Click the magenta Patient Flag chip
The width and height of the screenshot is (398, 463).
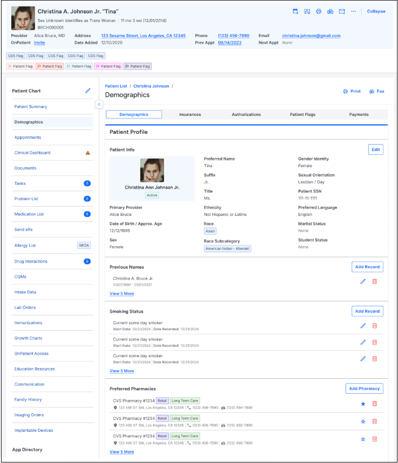108,67
